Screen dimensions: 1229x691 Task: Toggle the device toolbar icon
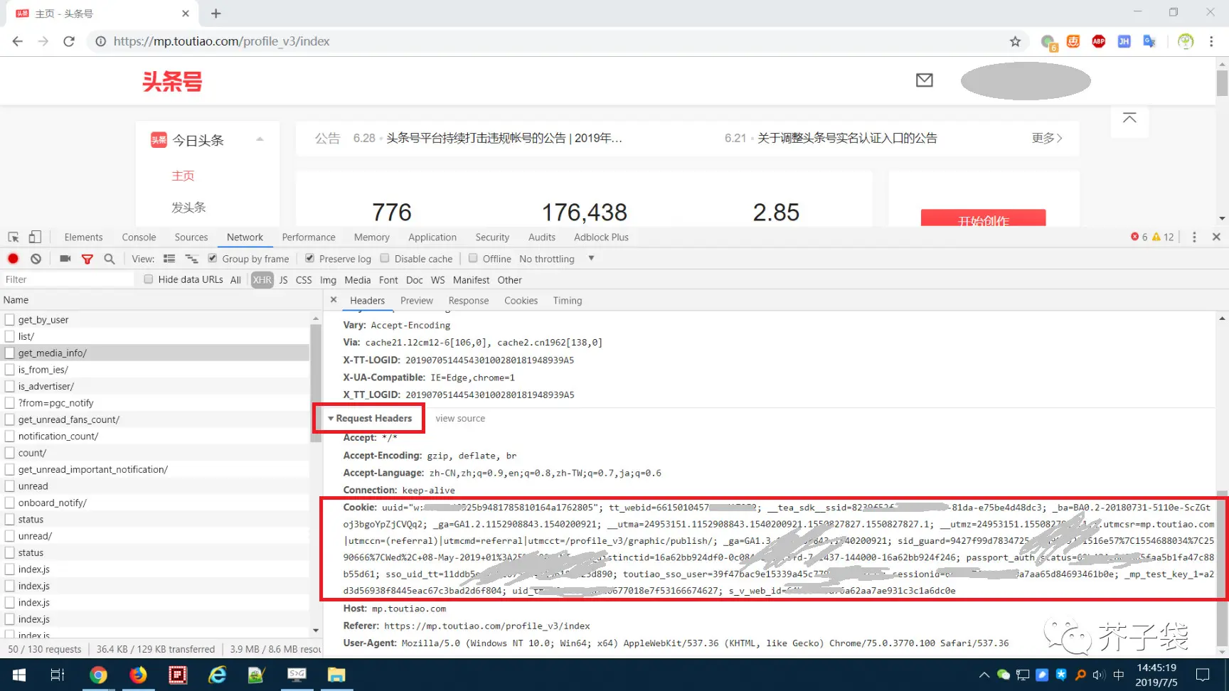[x=35, y=237]
